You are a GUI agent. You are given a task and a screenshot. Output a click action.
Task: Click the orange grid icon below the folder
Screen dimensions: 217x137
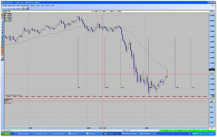click(x=2, y=15)
